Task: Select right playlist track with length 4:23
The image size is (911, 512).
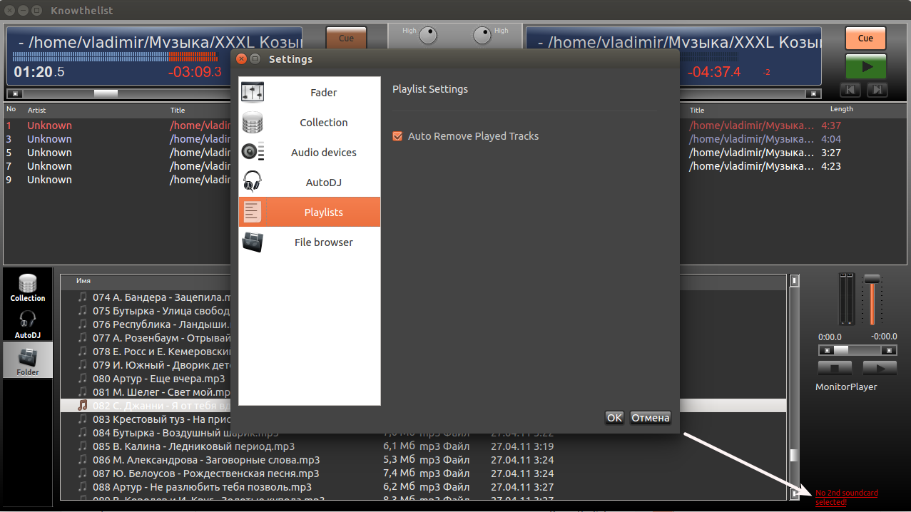Action: coord(793,166)
